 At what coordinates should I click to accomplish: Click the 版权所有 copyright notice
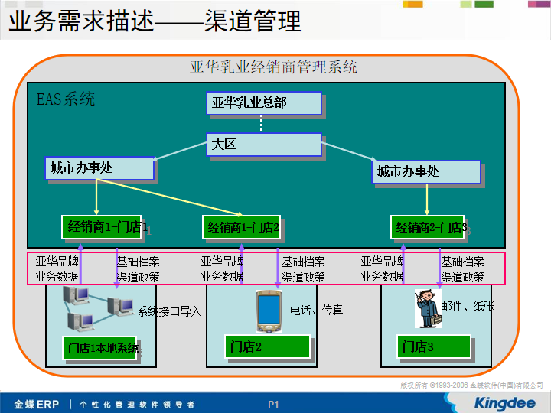[x=471, y=385]
